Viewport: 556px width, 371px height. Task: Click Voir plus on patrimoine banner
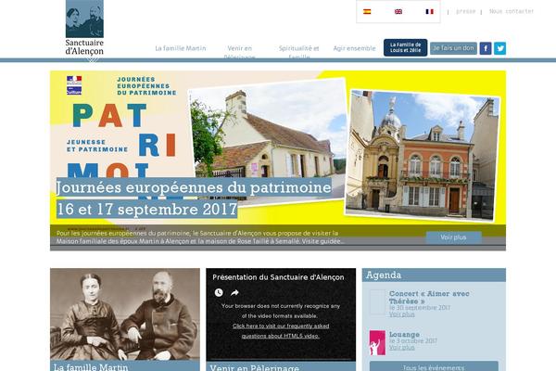pyautogui.click(x=453, y=237)
